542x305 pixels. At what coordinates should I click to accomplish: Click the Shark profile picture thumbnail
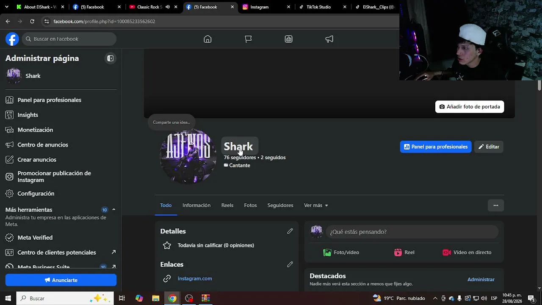(x=188, y=157)
